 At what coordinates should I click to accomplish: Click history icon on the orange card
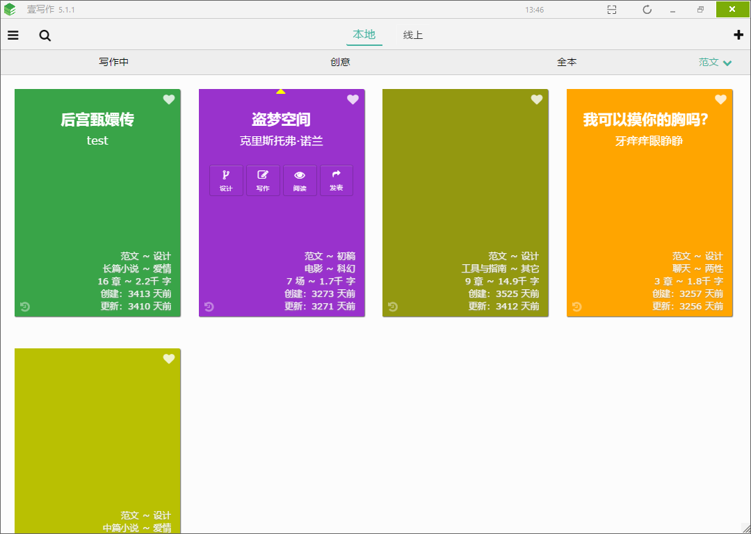click(577, 307)
